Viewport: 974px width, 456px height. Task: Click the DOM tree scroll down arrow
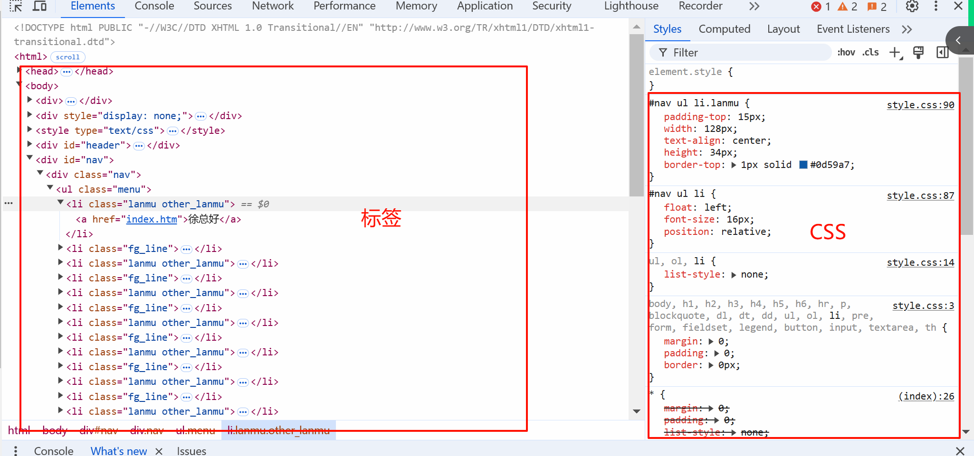pyautogui.click(x=637, y=411)
